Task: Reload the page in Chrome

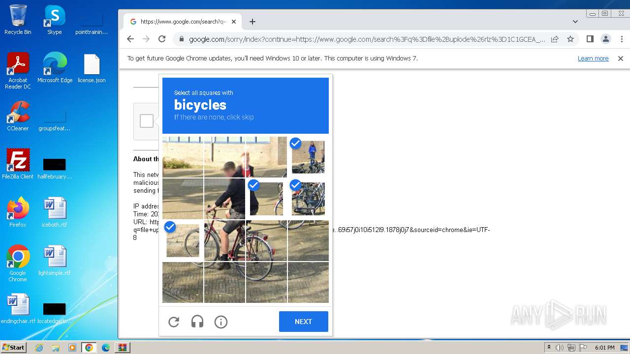Action: (162, 39)
